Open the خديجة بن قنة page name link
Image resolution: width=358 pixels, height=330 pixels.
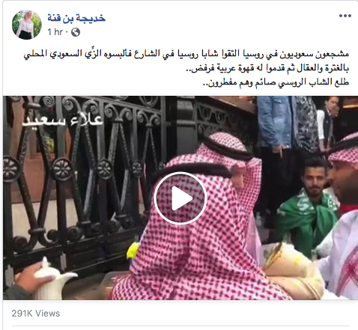pos(76,18)
